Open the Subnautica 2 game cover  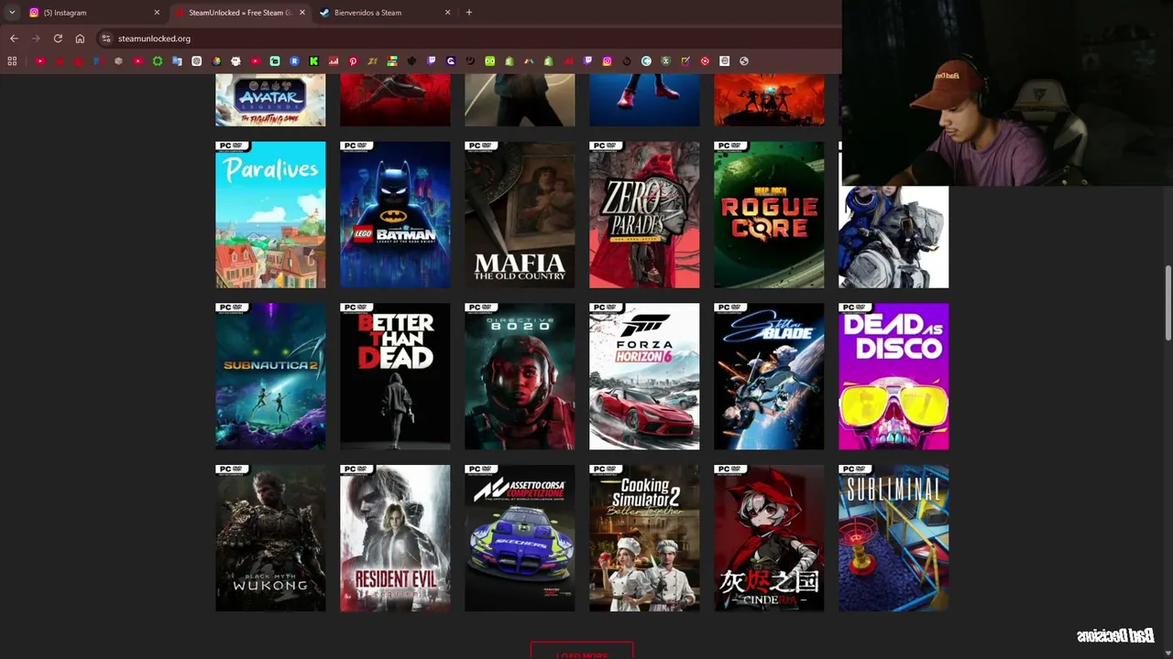click(x=270, y=376)
